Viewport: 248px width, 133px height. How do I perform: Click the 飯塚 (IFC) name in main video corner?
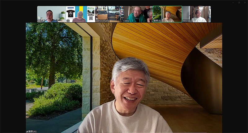tap(33, 131)
